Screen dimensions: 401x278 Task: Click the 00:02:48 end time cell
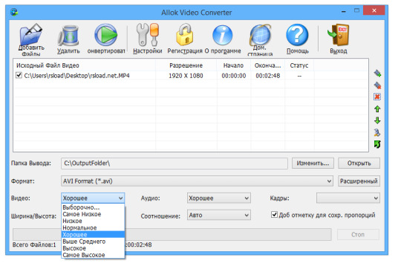point(268,76)
